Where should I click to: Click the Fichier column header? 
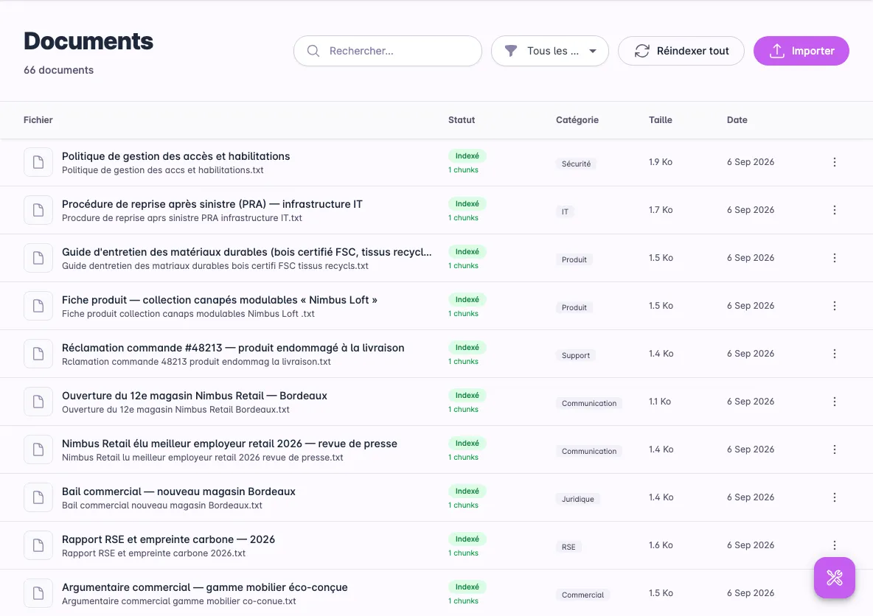point(38,119)
